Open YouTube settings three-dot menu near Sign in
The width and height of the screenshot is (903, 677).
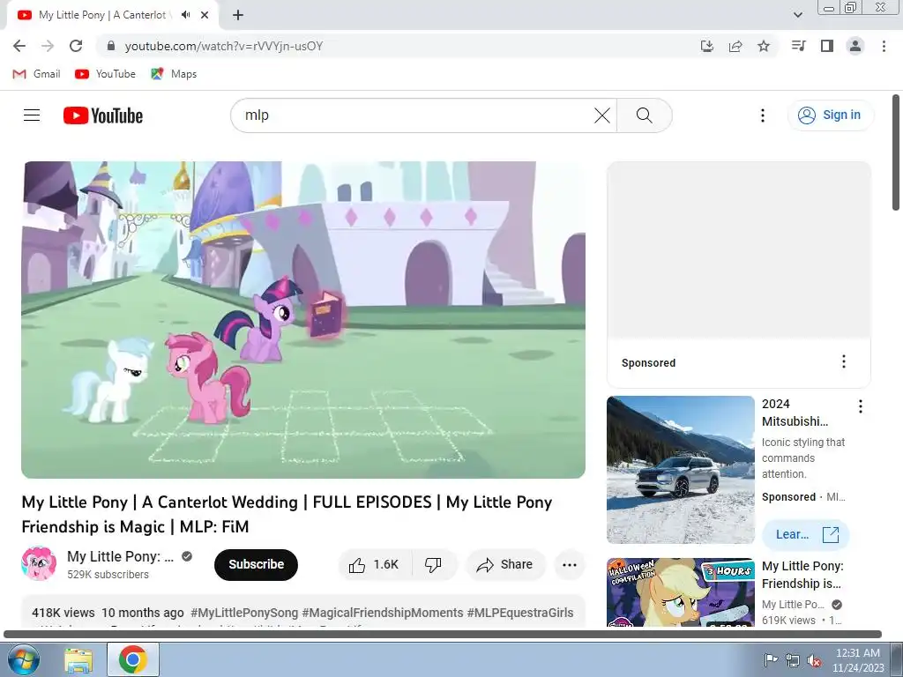tap(763, 115)
